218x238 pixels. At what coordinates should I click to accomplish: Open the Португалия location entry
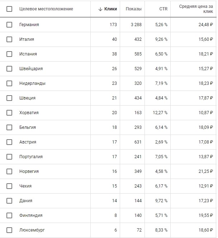pyautogui.click(x=31, y=157)
